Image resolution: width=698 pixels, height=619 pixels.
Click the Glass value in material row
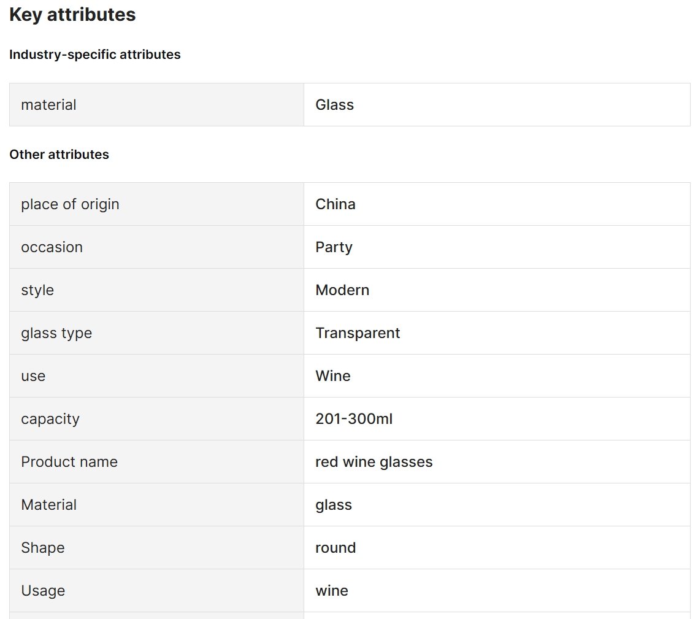(334, 105)
